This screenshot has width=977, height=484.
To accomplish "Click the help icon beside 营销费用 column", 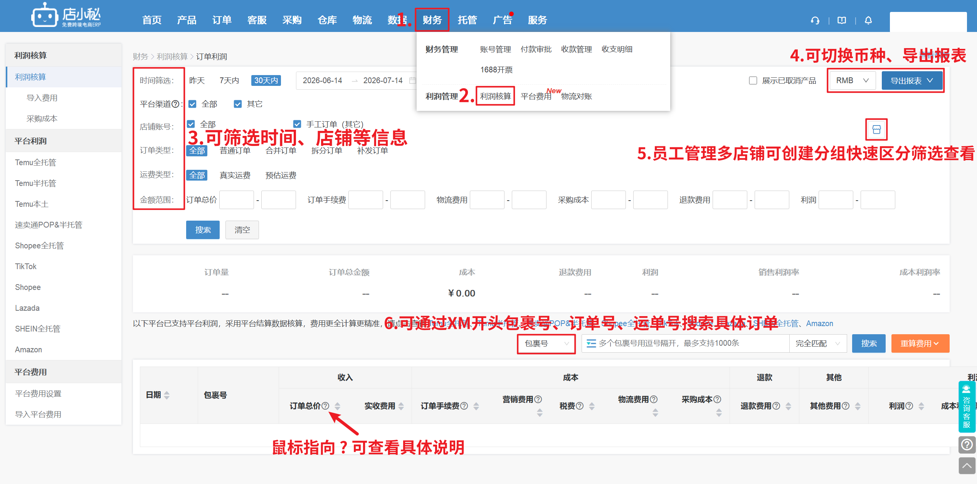I will 538,399.
